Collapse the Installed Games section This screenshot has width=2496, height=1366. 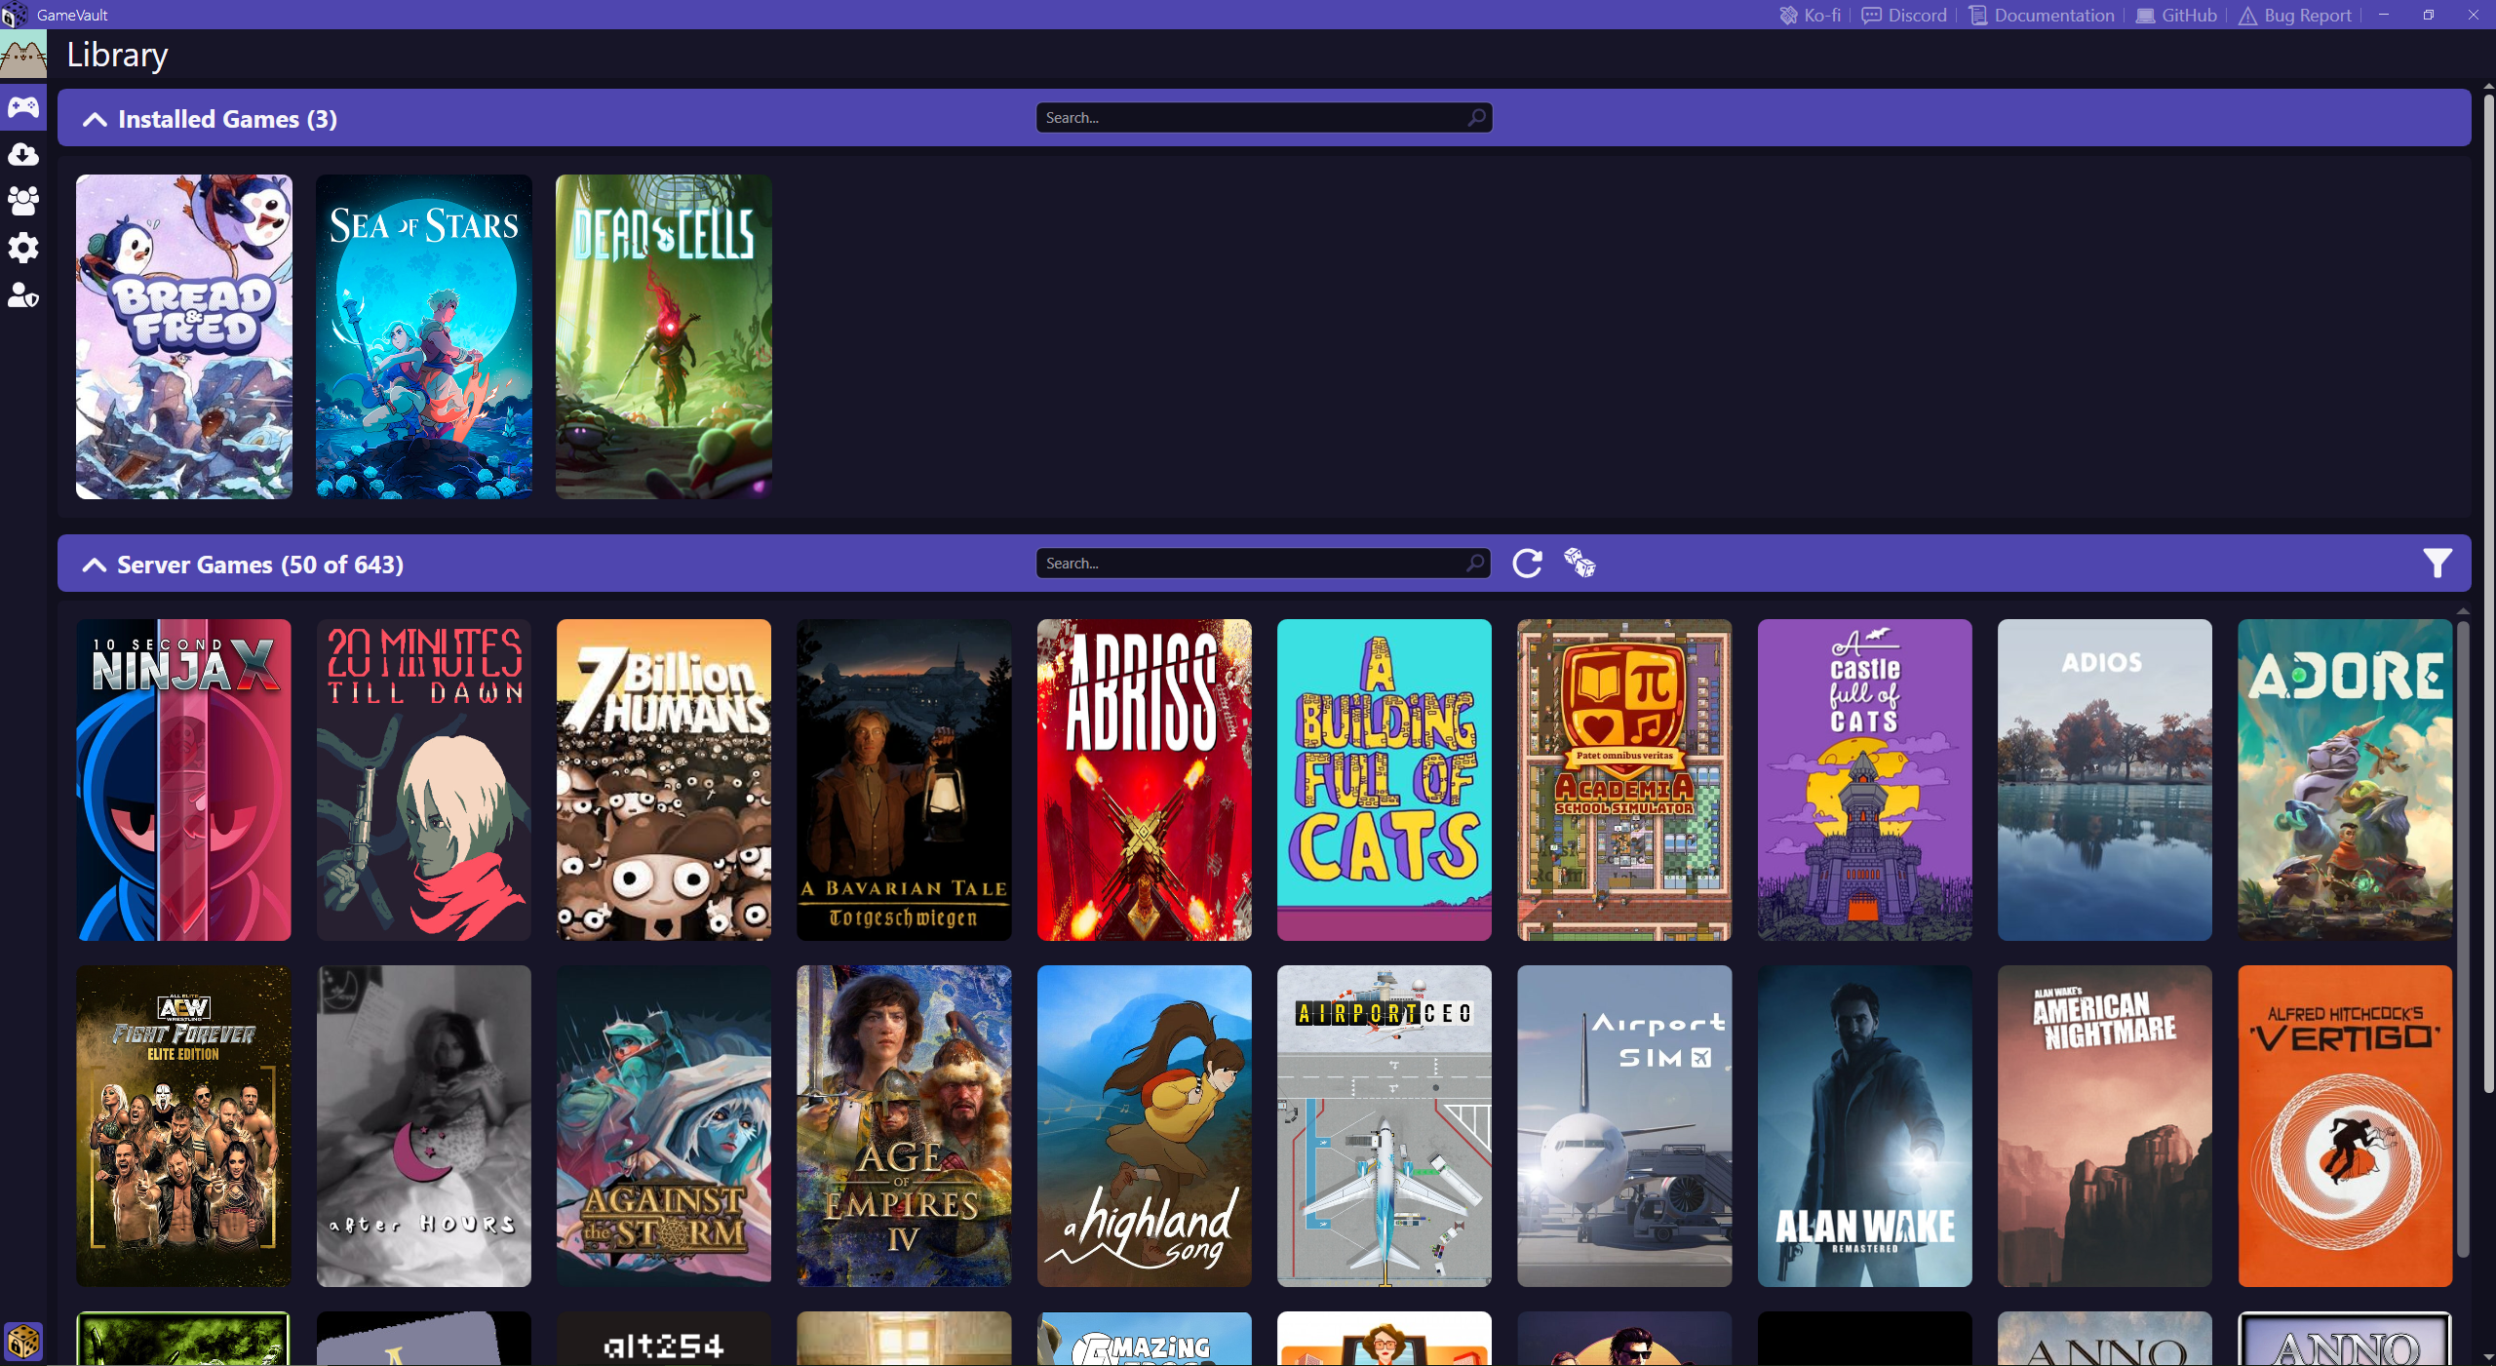[x=95, y=119]
